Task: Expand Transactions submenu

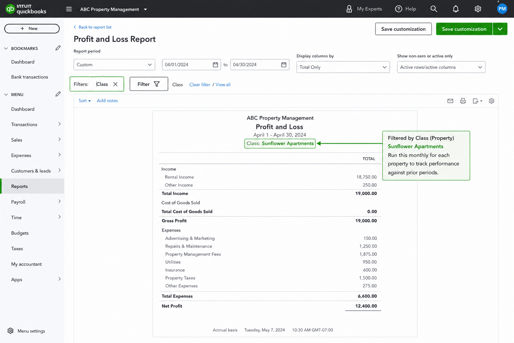Action: [x=60, y=124]
